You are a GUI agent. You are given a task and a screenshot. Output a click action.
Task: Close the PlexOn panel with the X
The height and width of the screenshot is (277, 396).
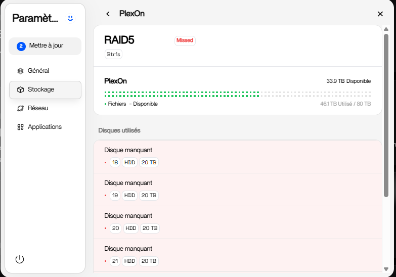(380, 14)
